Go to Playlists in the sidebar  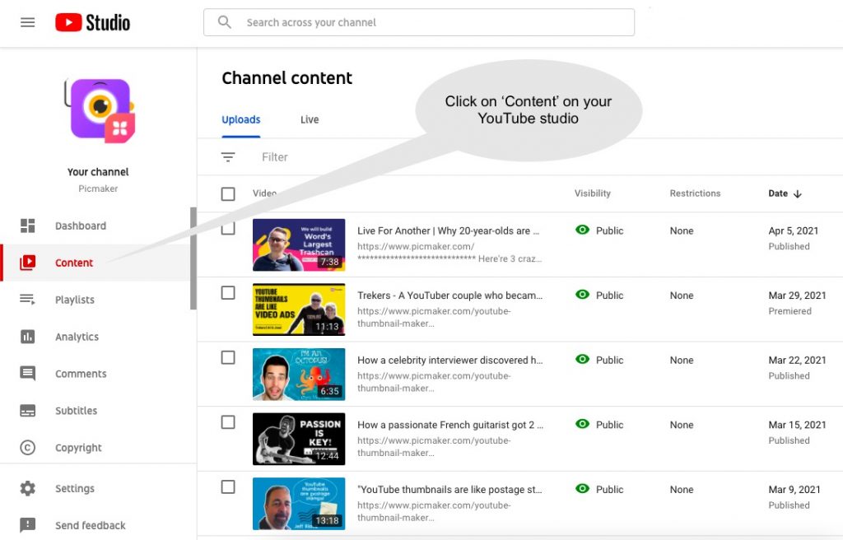tap(75, 300)
